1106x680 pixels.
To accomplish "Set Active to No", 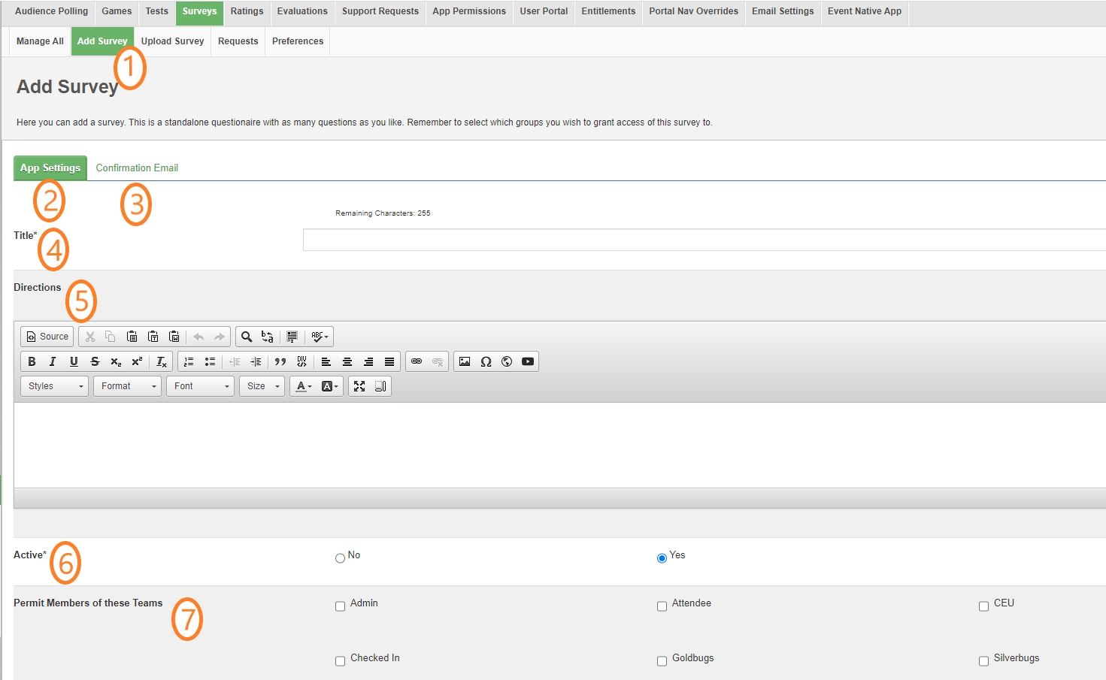I will click(340, 558).
